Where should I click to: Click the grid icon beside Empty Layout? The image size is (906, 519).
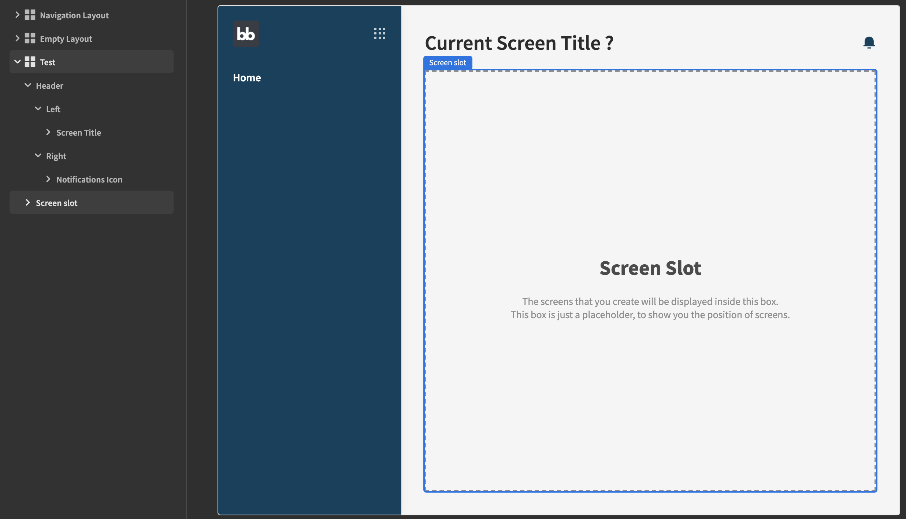point(30,38)
